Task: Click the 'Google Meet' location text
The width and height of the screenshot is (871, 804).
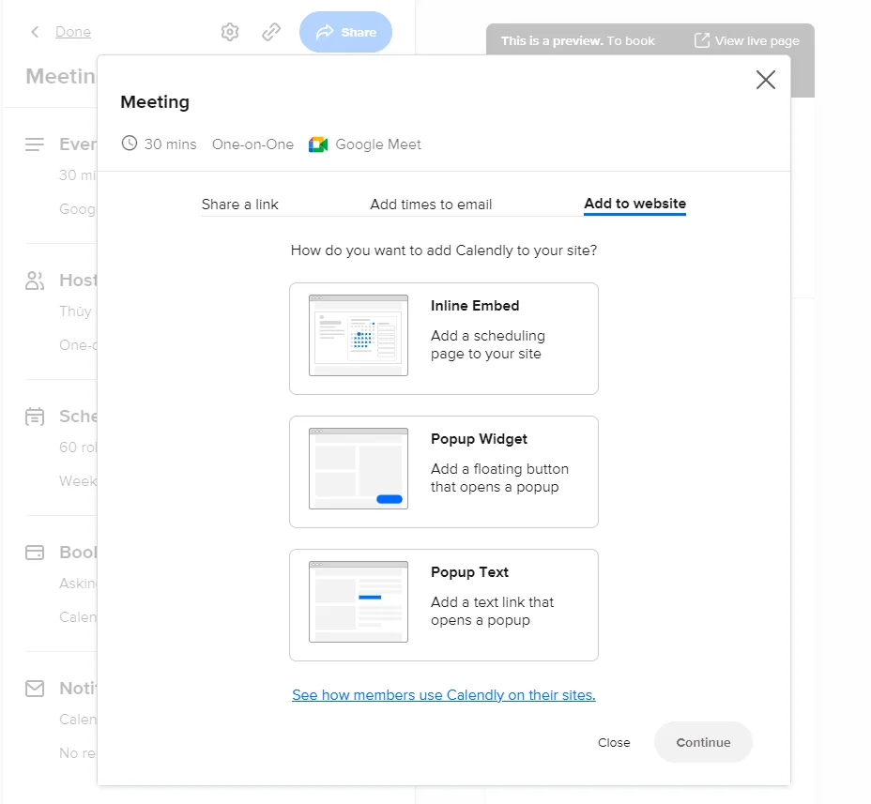Action: tap(378, 144)
